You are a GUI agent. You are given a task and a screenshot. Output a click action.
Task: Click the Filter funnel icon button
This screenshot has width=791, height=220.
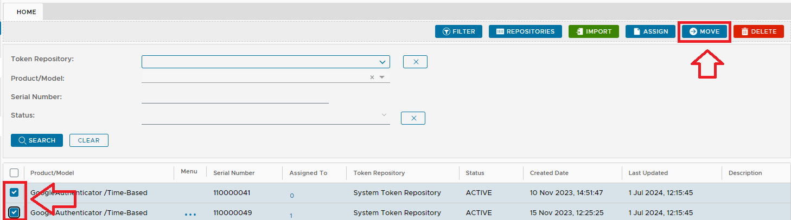[458, 31]
